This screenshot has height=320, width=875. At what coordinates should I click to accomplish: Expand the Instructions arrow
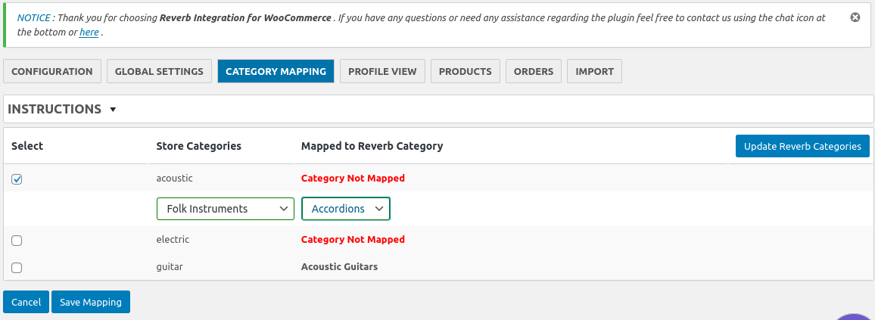click(x=113, y=110)
